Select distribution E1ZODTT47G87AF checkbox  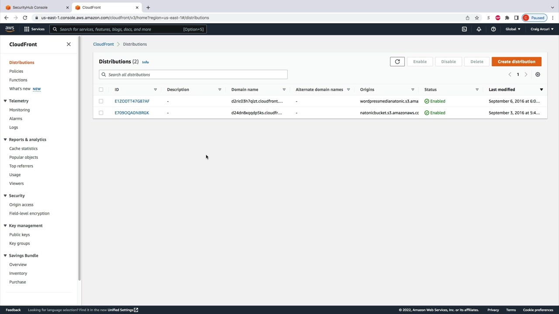point(101,101)
